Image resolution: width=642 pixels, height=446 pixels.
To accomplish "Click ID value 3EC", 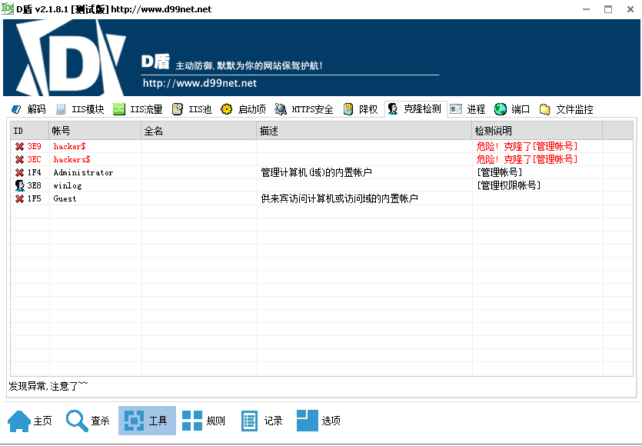I will (x=35, y=159).
